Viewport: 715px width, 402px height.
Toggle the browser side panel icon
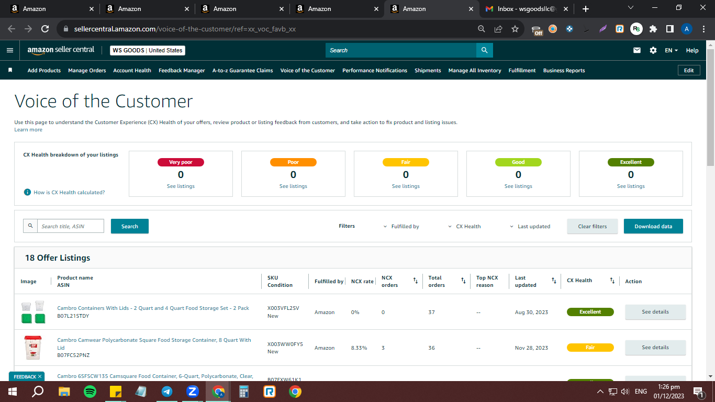(x=670, y=29)
